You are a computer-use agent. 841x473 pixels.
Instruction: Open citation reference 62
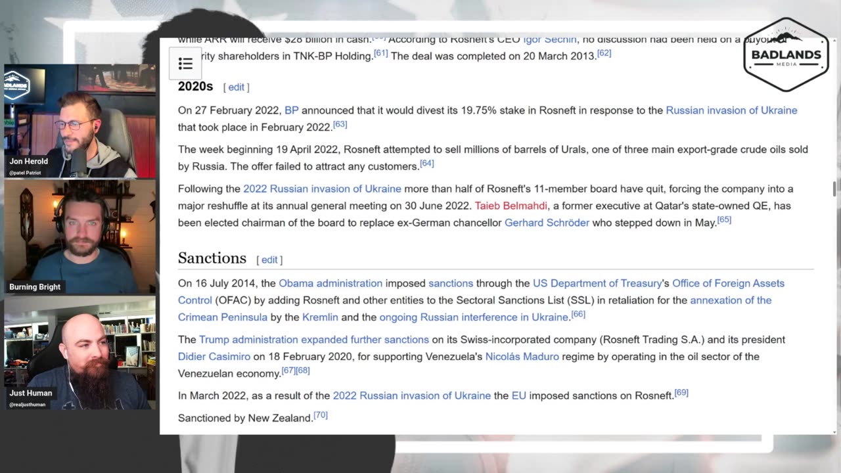(604, 53)
